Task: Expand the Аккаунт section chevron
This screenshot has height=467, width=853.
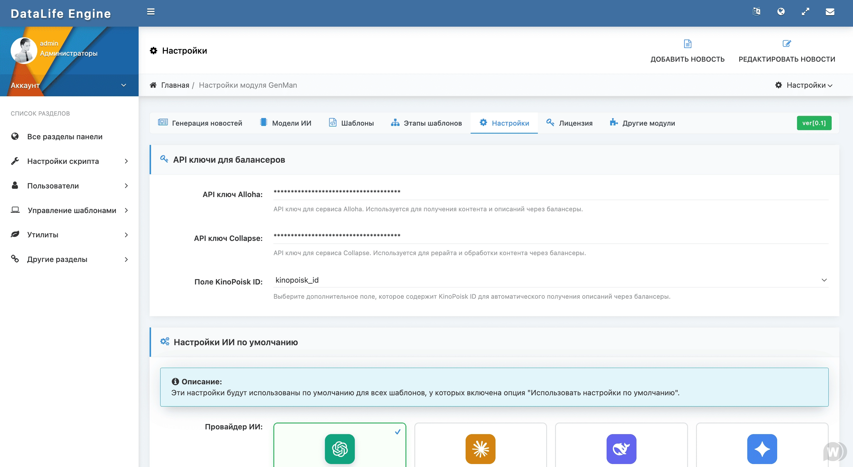Action: coord(124,85)
